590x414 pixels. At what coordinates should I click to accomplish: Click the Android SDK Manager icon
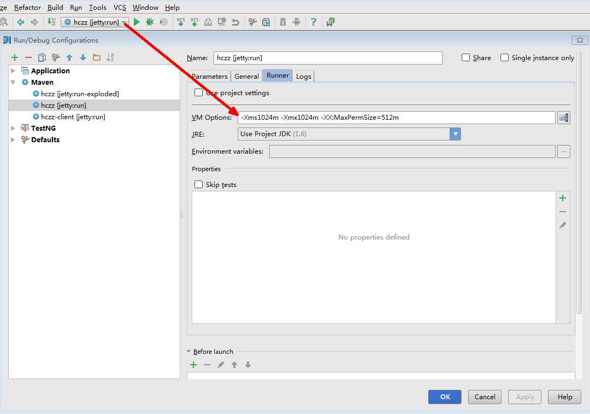(x=283, y=22)
